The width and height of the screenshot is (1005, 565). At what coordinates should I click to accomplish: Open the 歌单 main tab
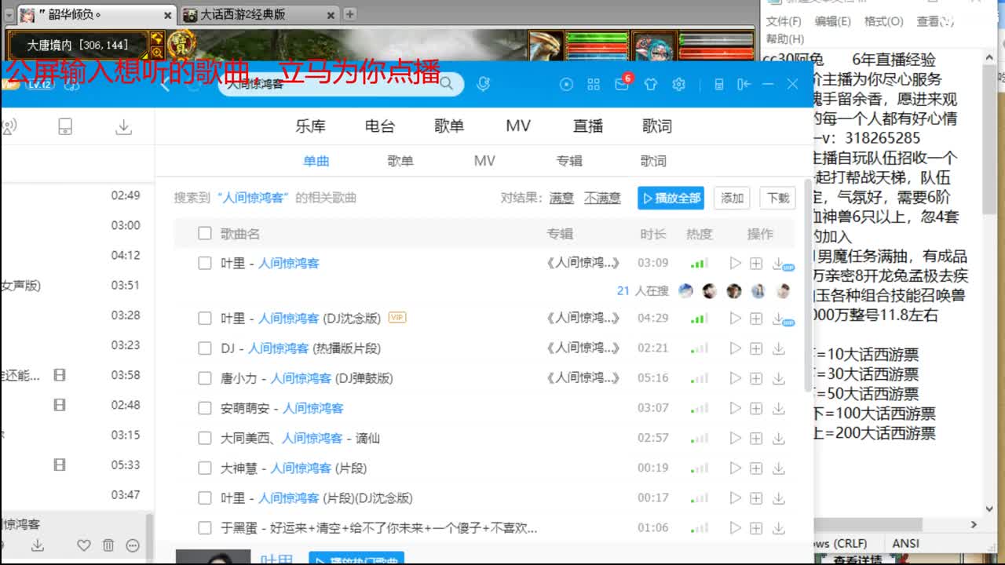(x=449, y=126)
